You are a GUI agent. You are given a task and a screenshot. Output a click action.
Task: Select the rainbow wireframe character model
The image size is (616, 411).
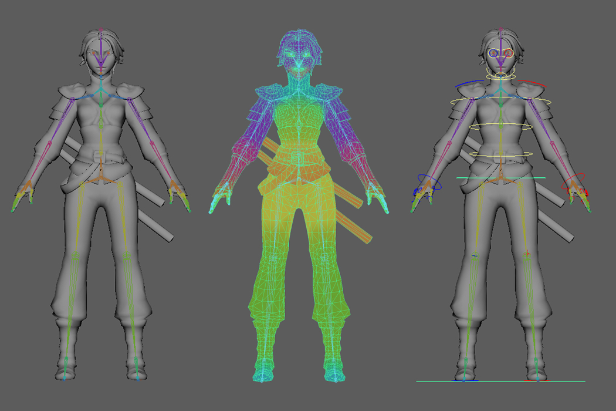(x=299, y=206)
